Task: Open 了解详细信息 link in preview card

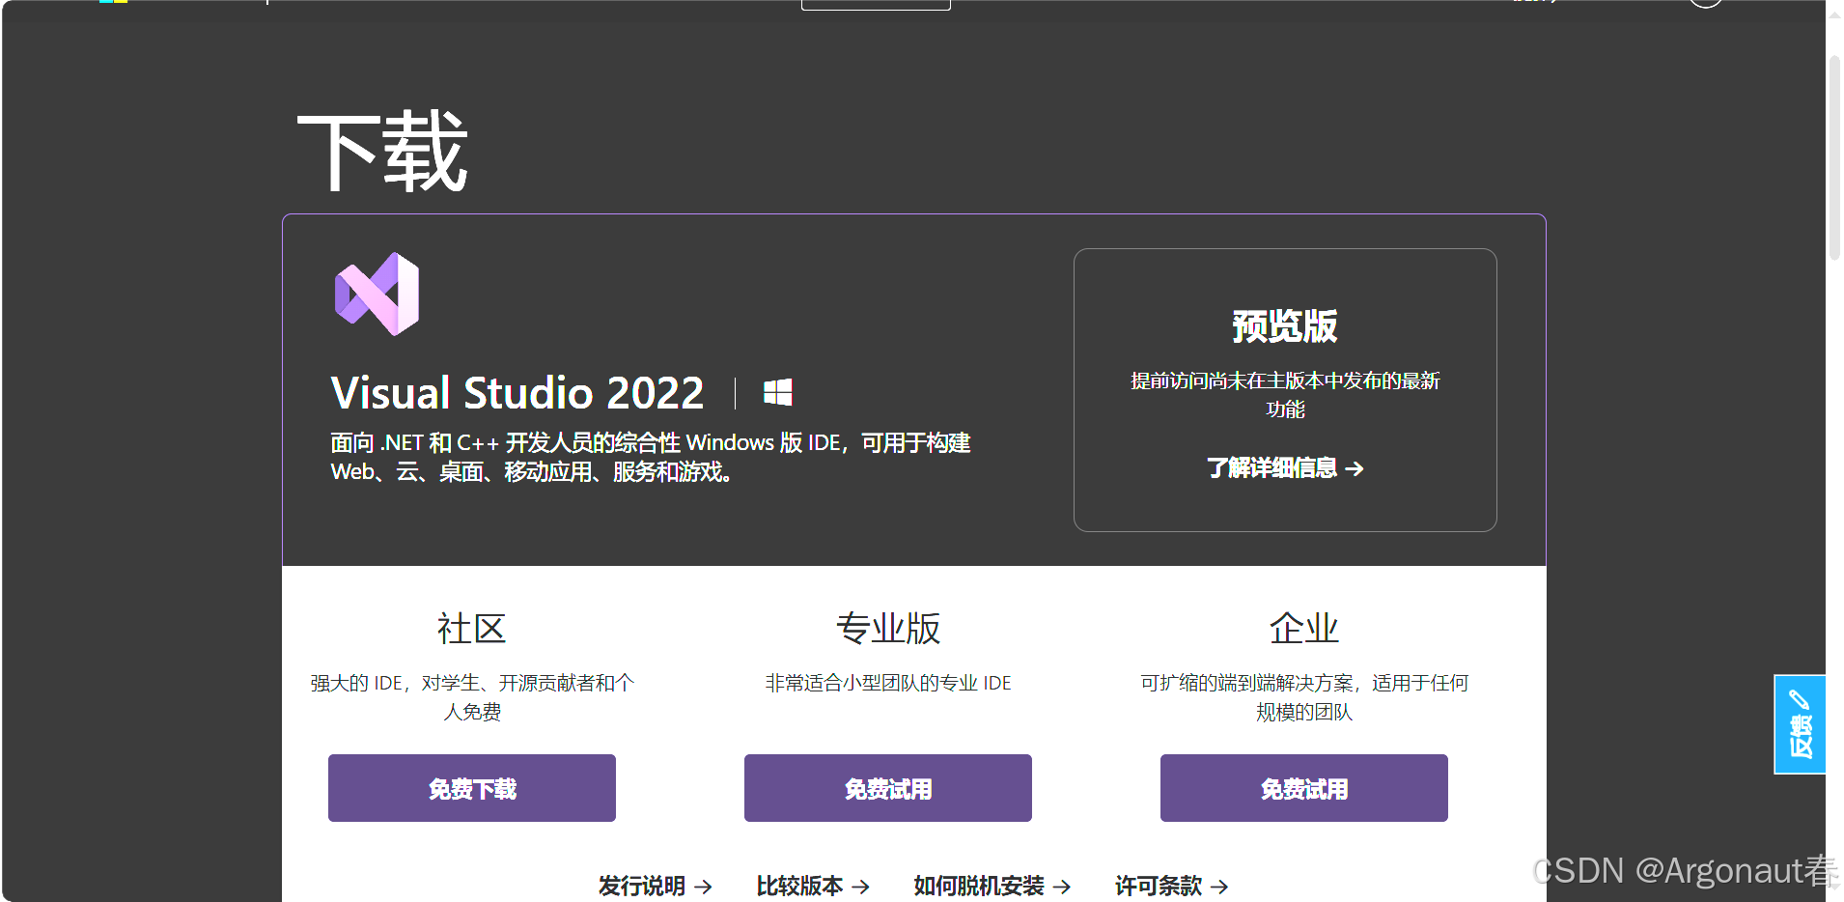Action: click(1285, 468)
